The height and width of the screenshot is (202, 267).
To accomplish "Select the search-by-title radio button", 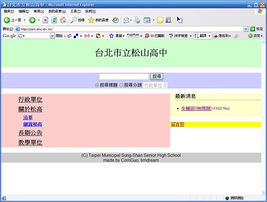I will point(97,85).
